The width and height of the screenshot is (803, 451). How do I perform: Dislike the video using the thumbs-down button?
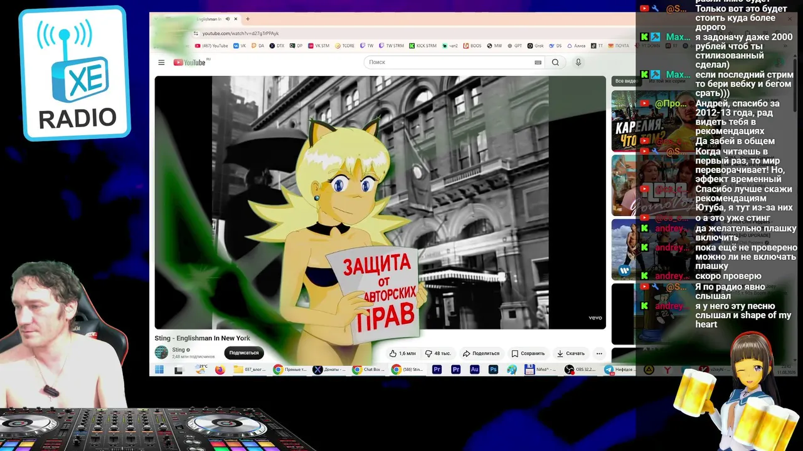[x=438, y=353]
